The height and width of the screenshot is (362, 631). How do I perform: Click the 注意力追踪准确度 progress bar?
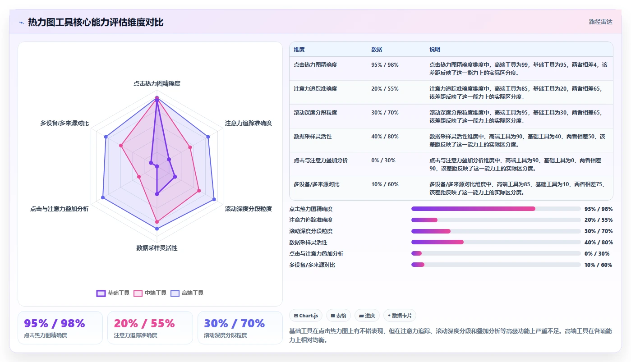pyautogui.click(x=496, y=220)
